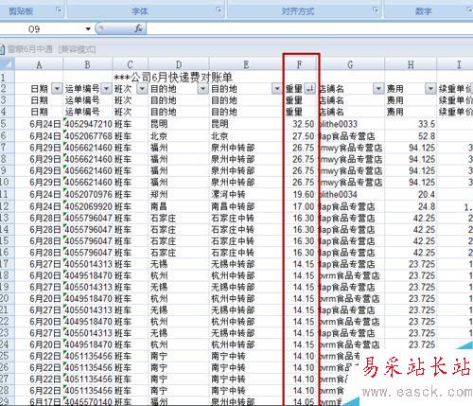Click the Select All corner button
Screen dimensions: 473x406
8,64
